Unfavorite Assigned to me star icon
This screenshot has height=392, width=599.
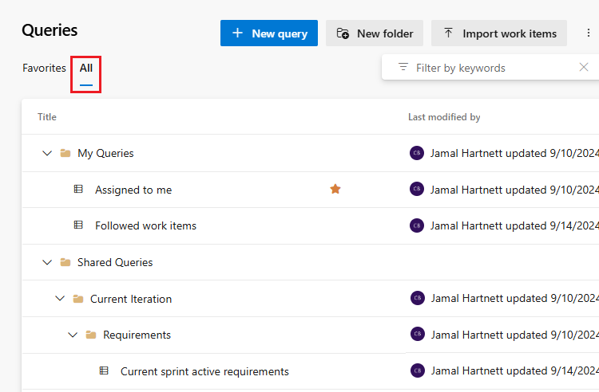tap(335, 189)
